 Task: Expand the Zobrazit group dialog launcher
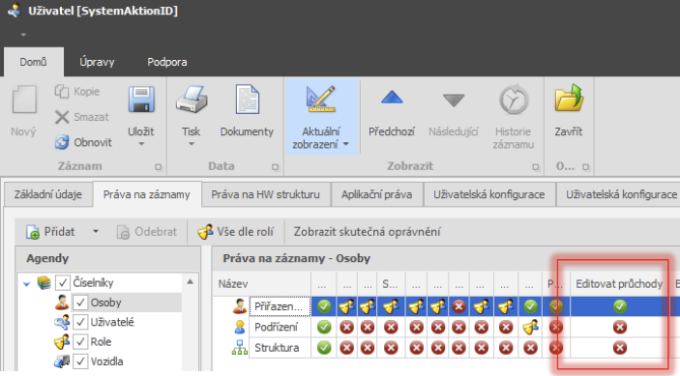(x=536, y=167)
